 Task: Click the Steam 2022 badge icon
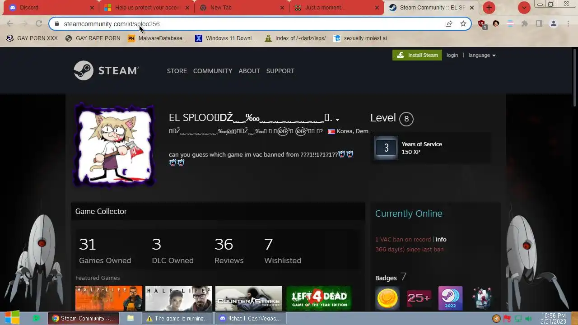pyautogui.click(x=451, y=298)
